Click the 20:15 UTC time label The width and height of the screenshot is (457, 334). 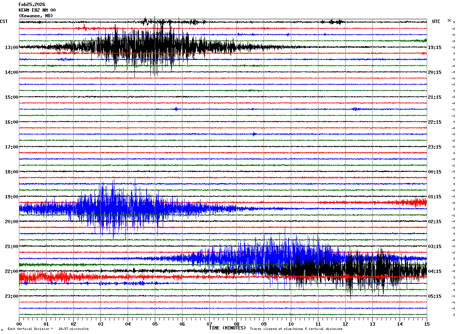(435, 72)
